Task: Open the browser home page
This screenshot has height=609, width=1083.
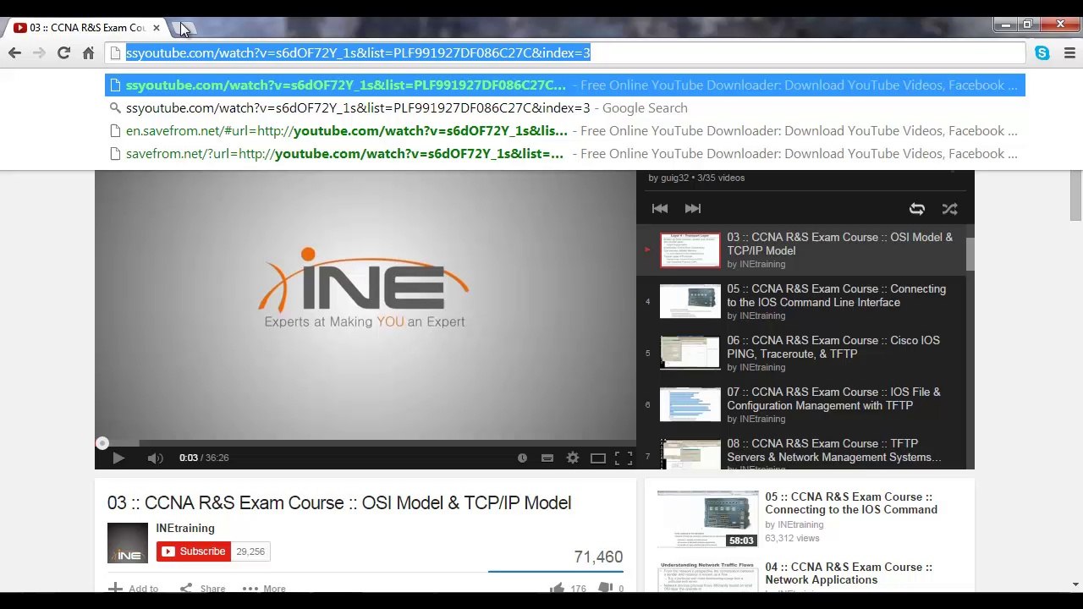Action: pyautogui.click(x=88, y=53)
